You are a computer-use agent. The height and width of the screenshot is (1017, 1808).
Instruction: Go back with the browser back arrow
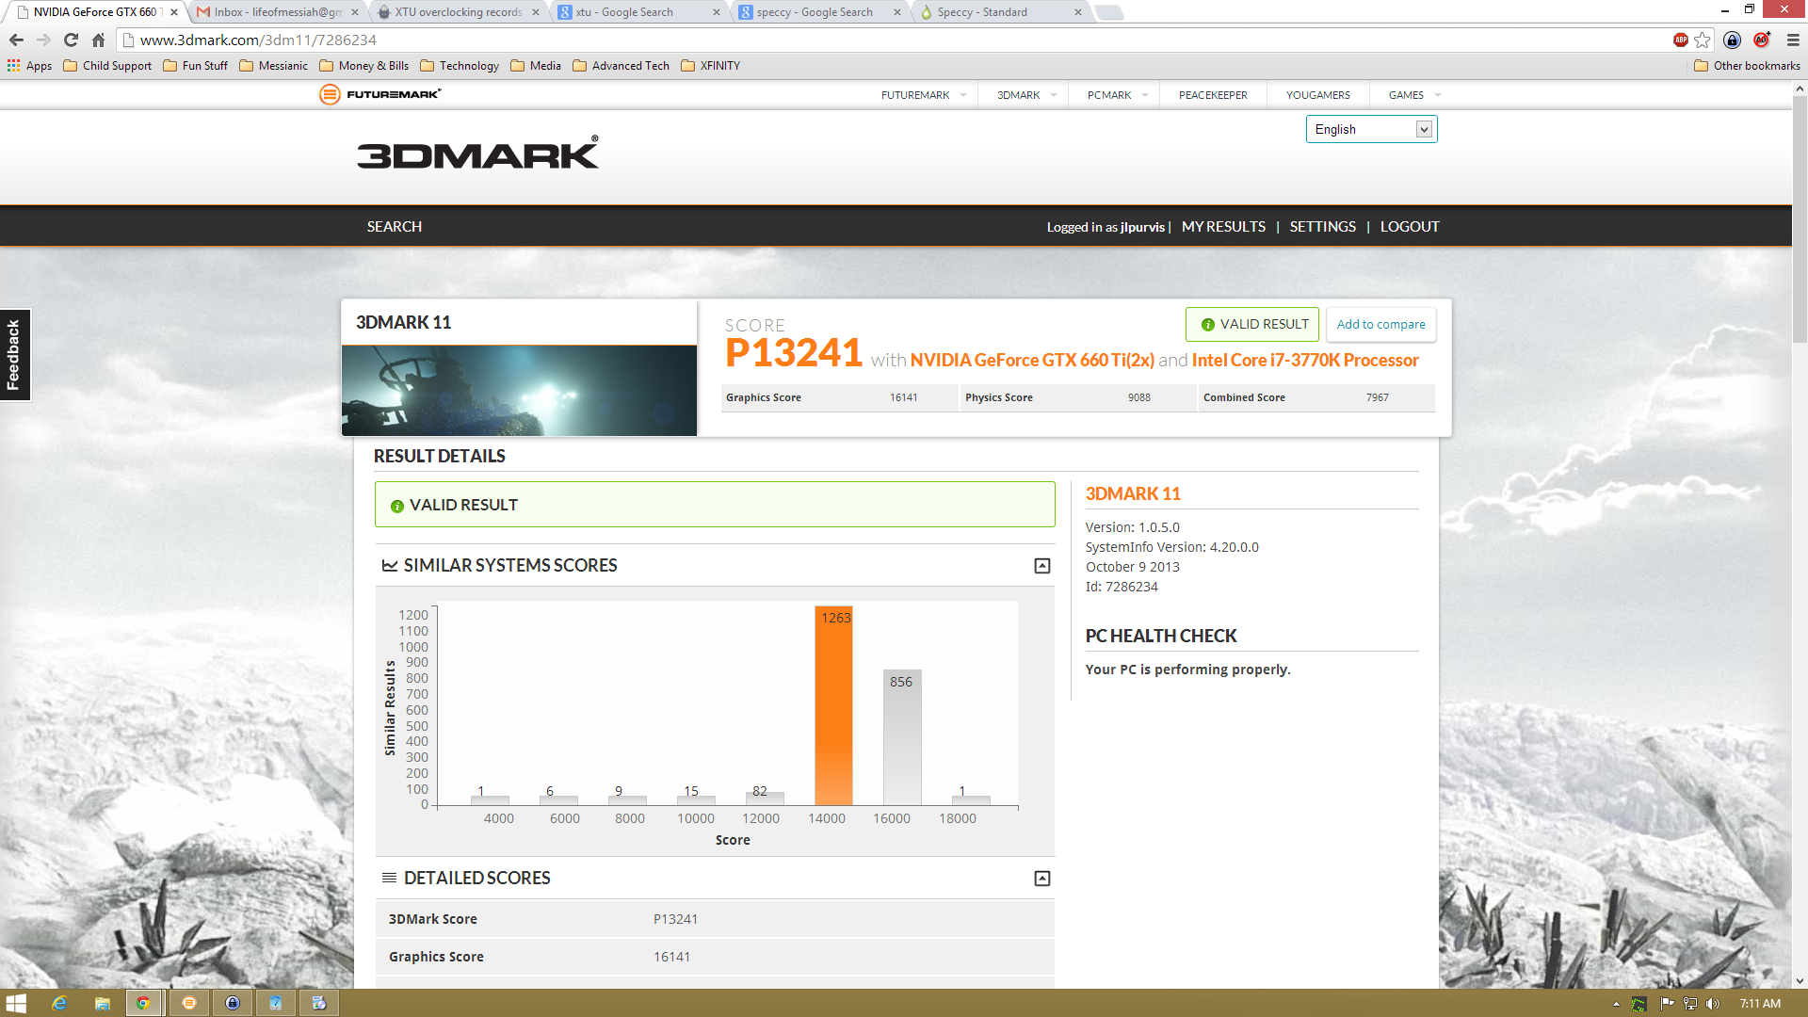coord(16,40)
